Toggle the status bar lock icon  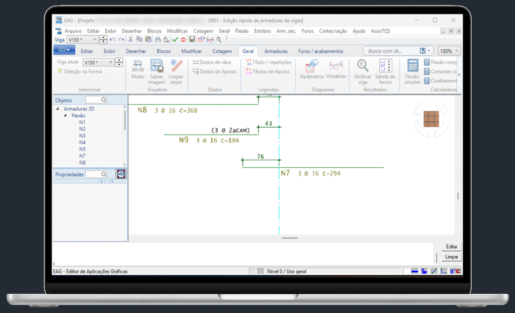[424, 271]
